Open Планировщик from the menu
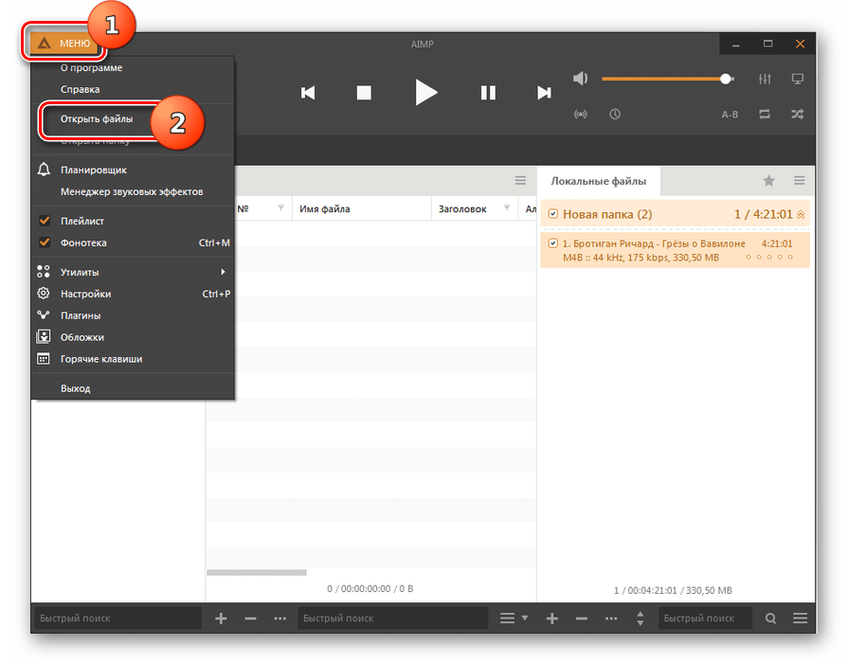This screenshot has width=848, height=664. tap(133, 170)
